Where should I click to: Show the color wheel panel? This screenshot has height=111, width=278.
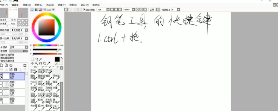pos(32,10)
